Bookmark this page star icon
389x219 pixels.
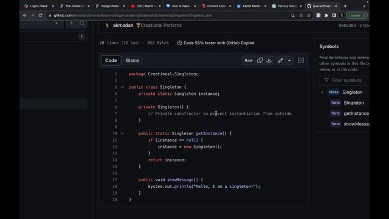point(309,15)
